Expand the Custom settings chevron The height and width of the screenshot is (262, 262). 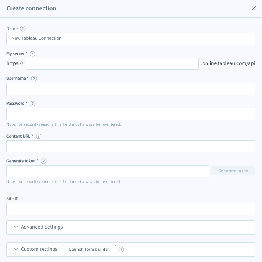(x=16, y=249)
